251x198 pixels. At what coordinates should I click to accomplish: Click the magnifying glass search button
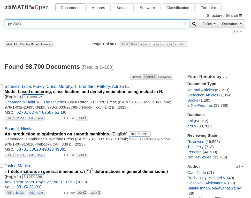[x=194, y=24]
